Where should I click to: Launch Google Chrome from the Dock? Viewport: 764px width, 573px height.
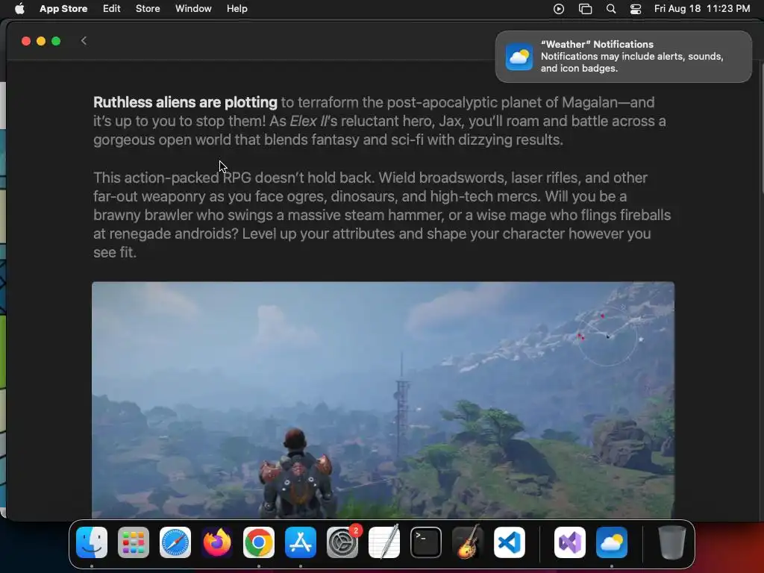click(259, 542)
